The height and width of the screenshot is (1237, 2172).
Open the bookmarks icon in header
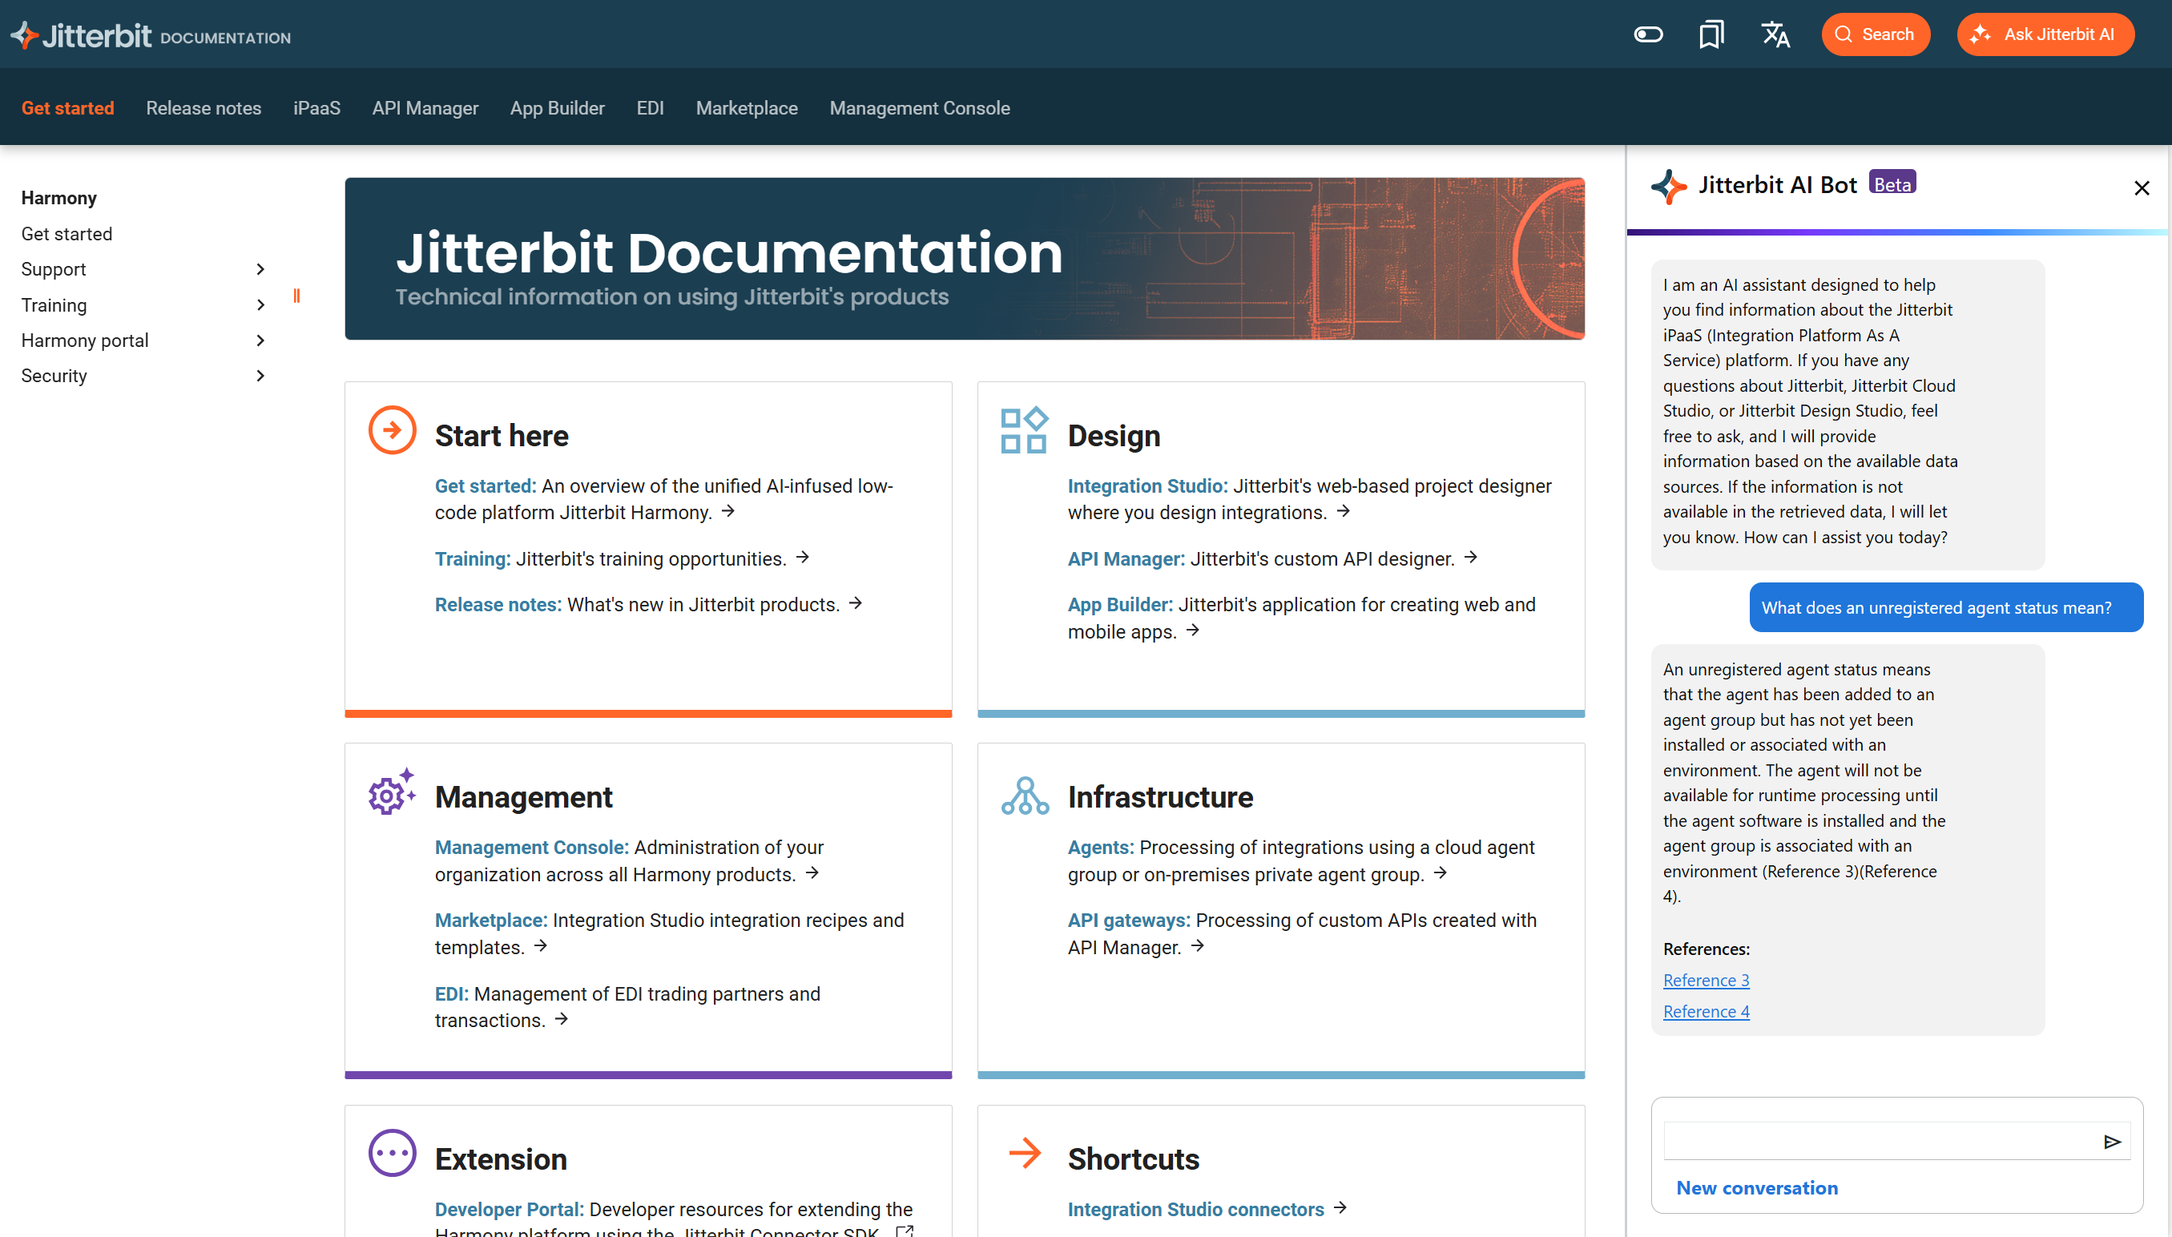click(1711, 34)
